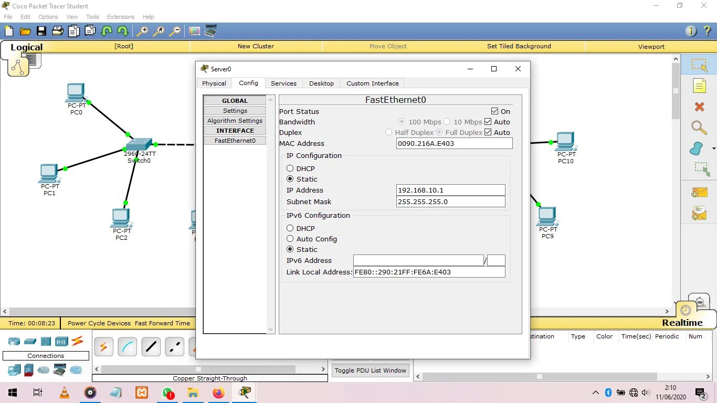Click the IPv6 Address field

(x=418, y=260)
